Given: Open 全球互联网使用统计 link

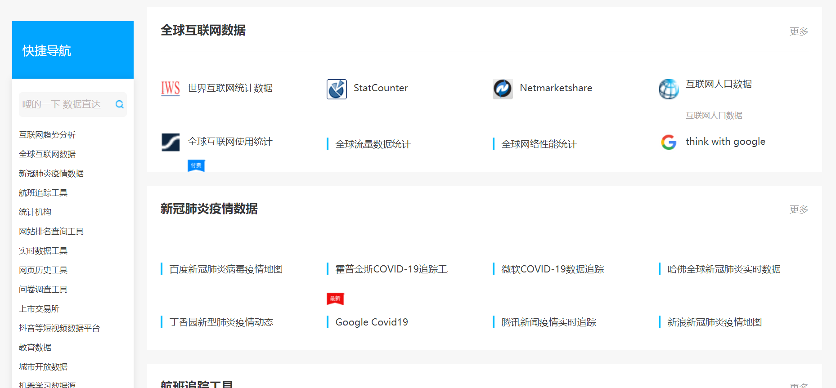Looking at the screenshot, I should point(230,142).
